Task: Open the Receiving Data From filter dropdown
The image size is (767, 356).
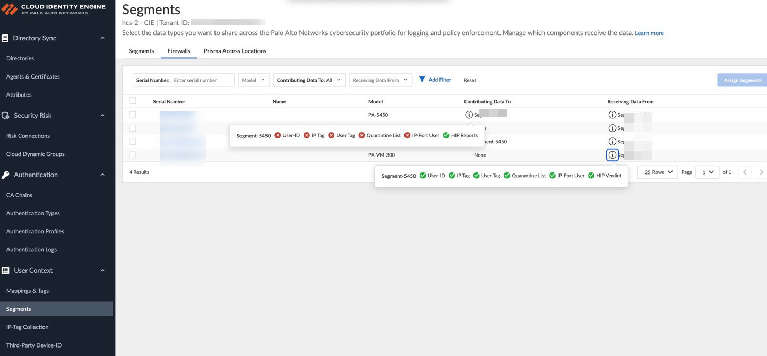Action: (381, 80)
